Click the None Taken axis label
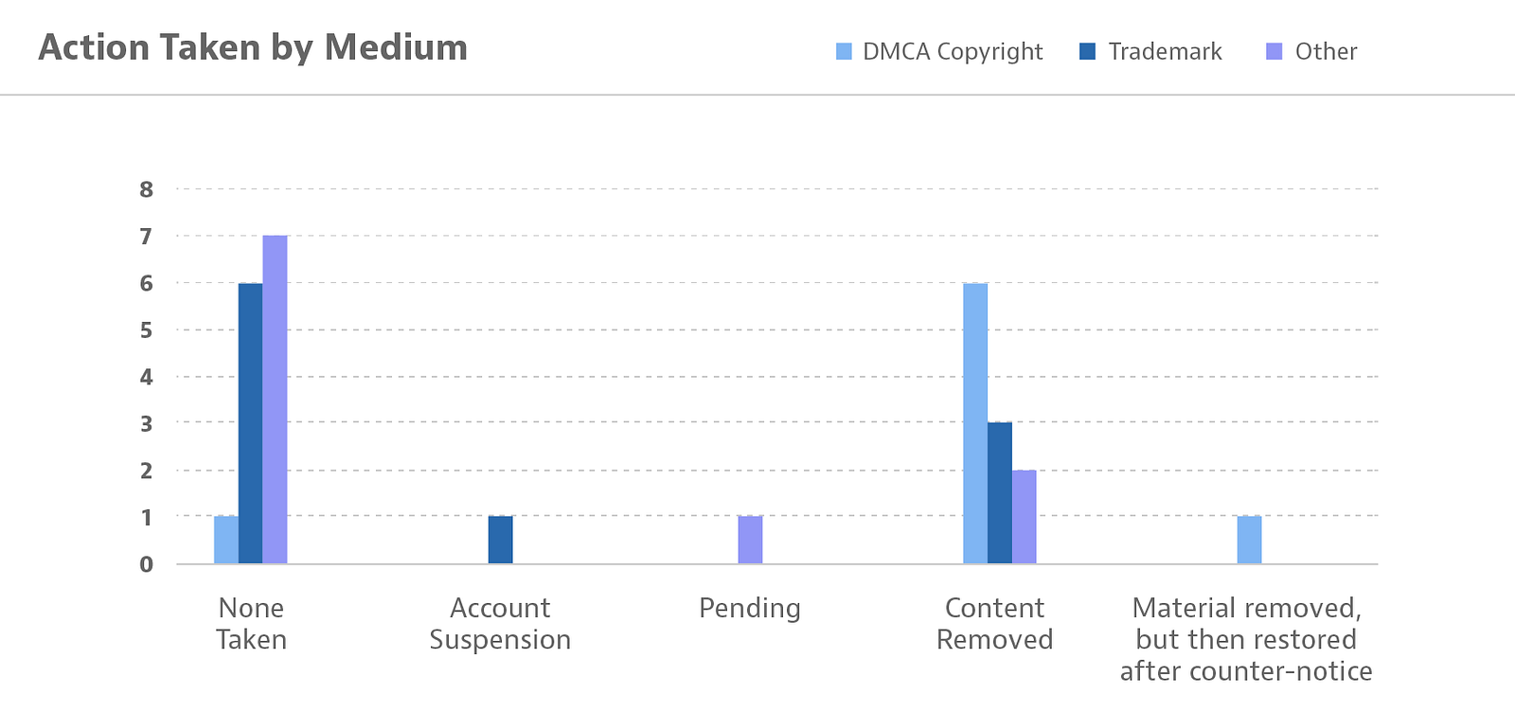This screenshot has height=712, width=1515. [x=251, y=623]
